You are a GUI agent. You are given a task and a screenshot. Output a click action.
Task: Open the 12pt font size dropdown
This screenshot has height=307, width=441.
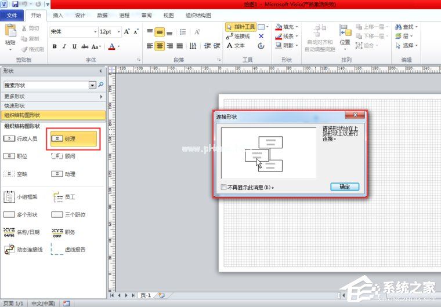coord(118,32)
